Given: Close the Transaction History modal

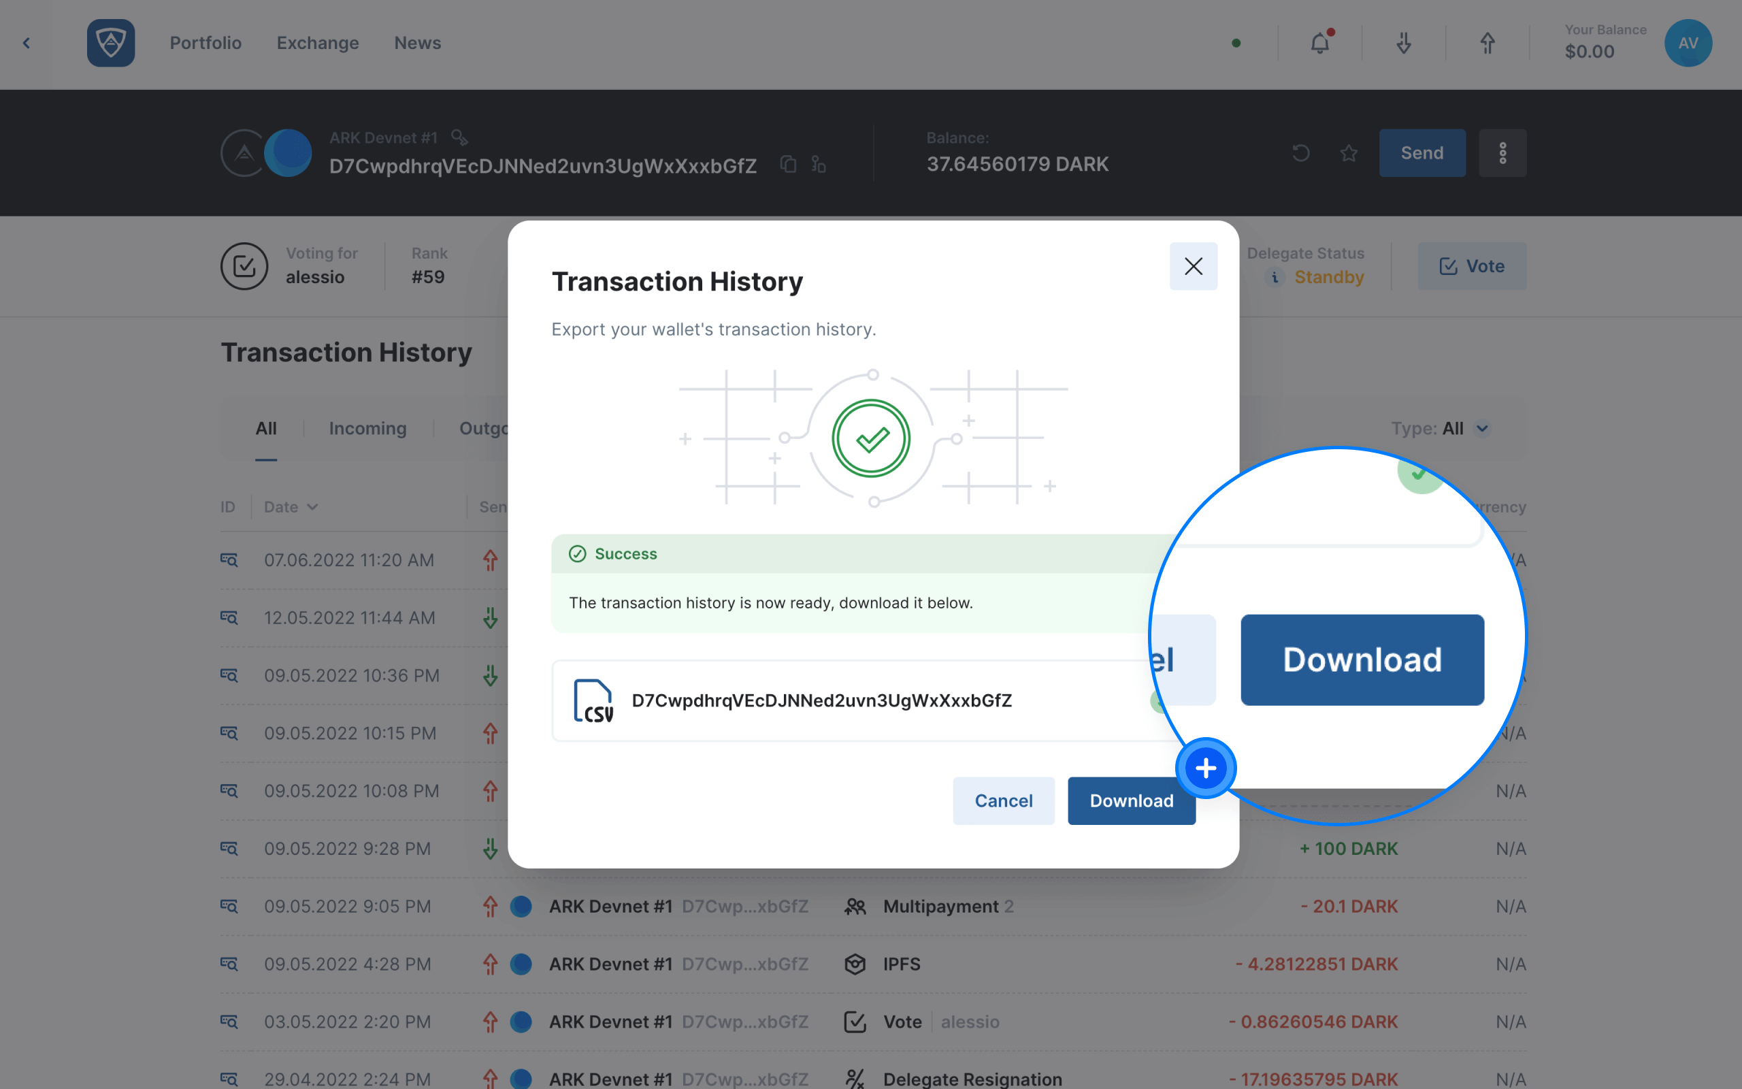Looking at the screenshot, I should pos(1194,265).
